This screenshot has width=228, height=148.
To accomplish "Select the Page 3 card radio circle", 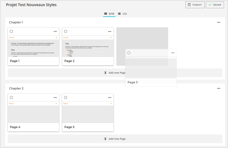I will (129, 53).
